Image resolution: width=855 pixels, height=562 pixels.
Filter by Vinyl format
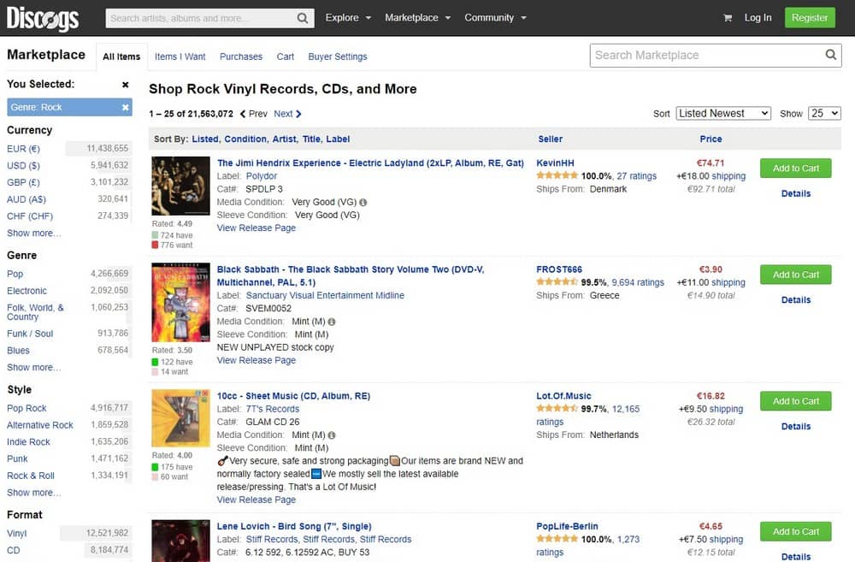coord(16,534)
